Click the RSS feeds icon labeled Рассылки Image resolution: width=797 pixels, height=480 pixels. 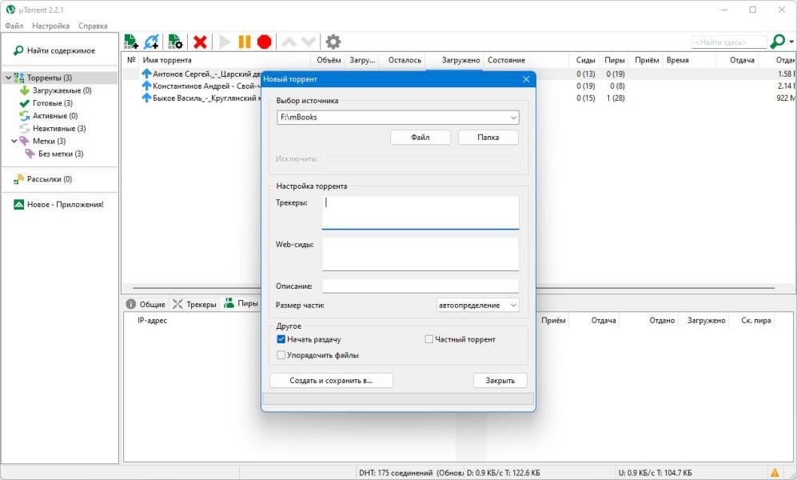pyautogui.click(x=19, y=179)
